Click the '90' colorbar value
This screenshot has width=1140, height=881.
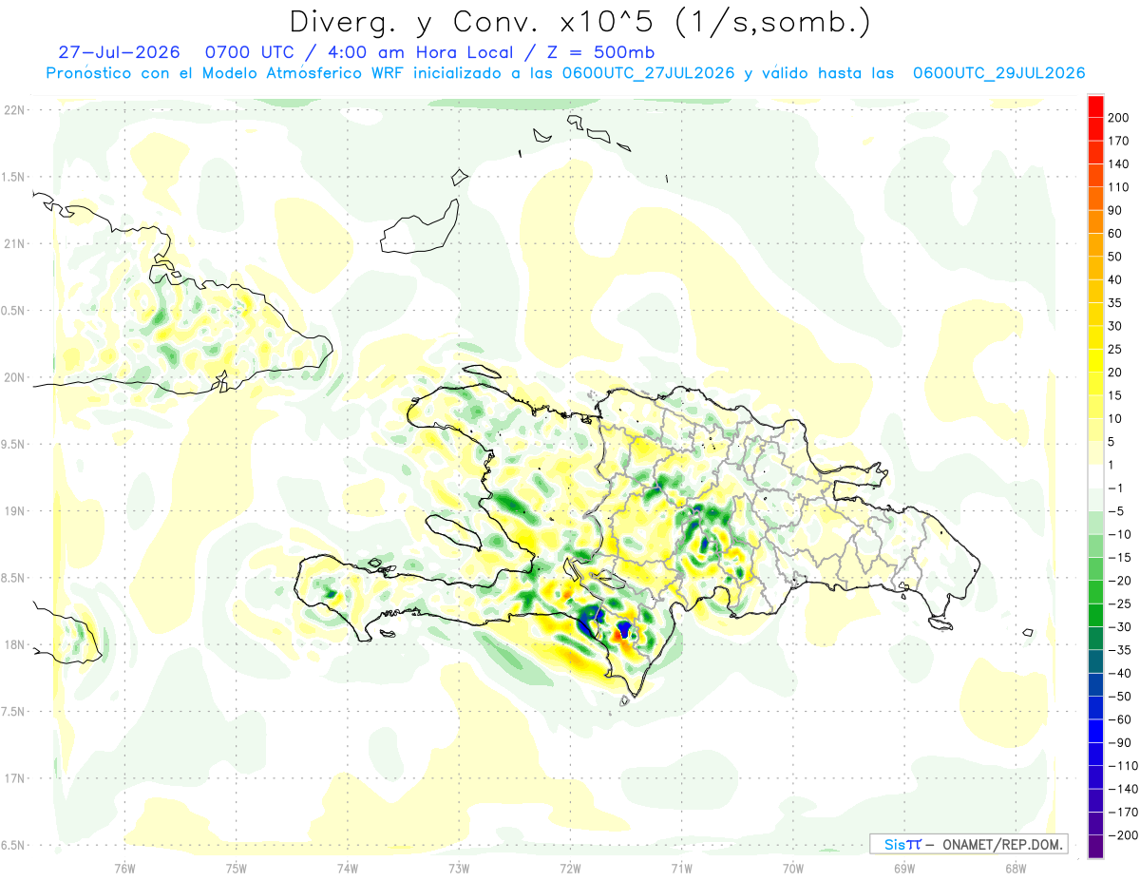[x=1115, y=210]
